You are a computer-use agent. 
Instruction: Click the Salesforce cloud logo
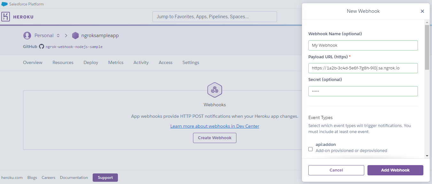click(x=4, y=4)
